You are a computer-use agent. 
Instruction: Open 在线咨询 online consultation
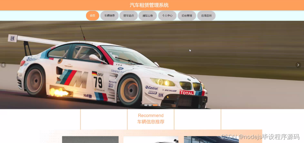tap(206, 16)
